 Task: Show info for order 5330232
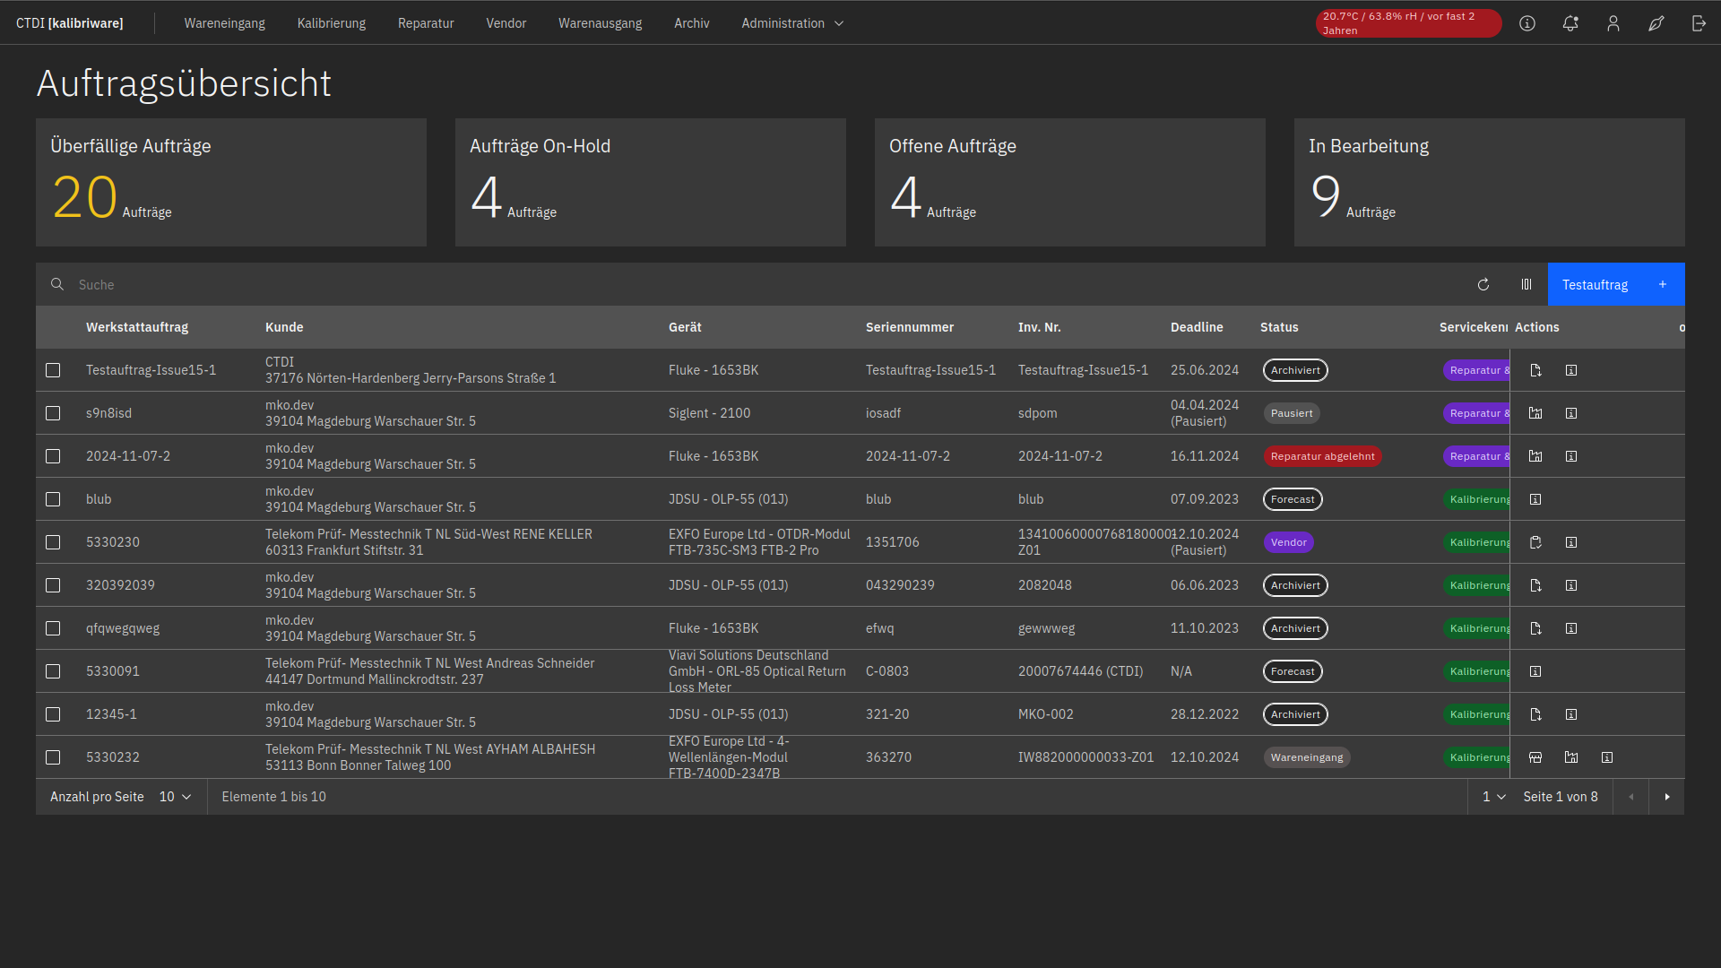pos(1607,757)
